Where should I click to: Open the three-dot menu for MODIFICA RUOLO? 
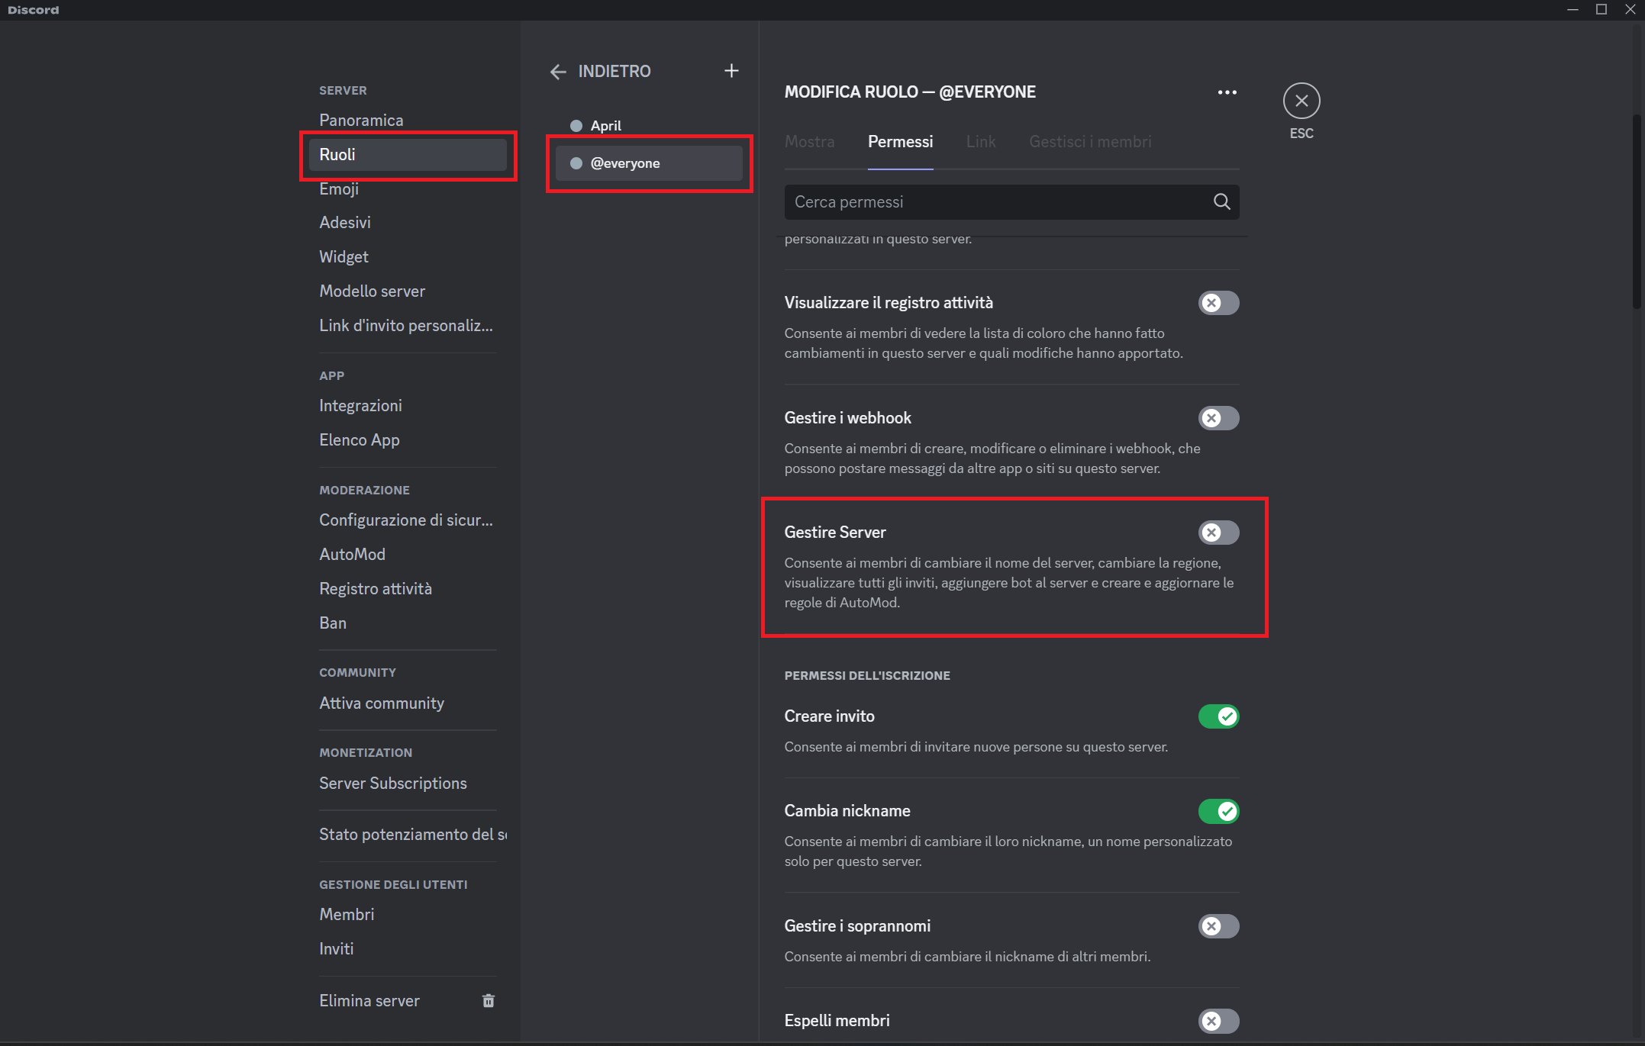pos(1227,92)
